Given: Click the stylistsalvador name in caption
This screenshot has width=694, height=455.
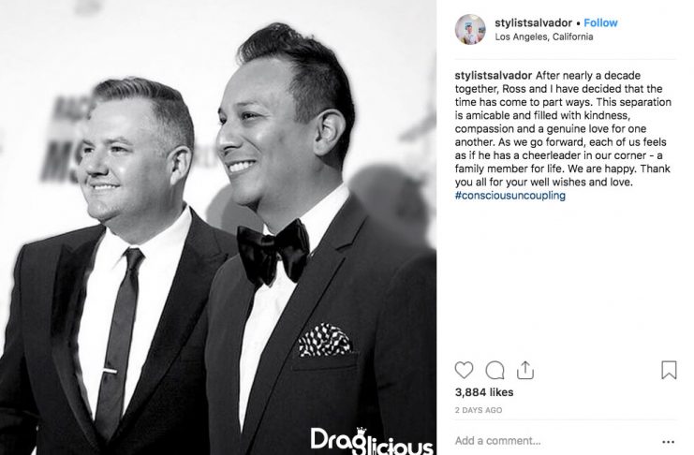Looking at the screenshot, I should tap(493, 75).
